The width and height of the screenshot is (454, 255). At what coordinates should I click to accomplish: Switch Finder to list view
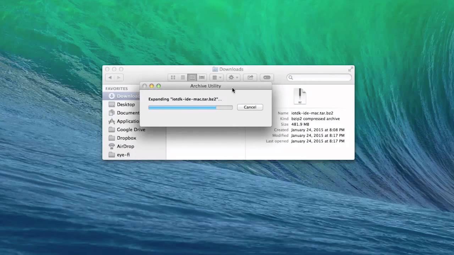click(x=183, y=78)
